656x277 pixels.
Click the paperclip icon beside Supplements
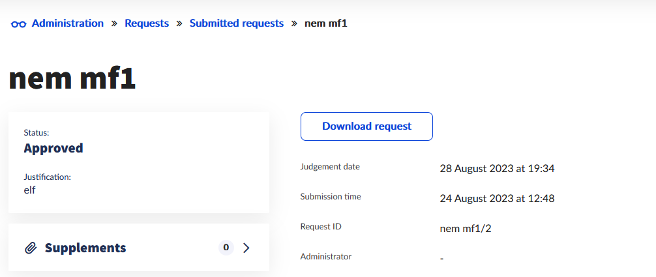click(30, 248)
